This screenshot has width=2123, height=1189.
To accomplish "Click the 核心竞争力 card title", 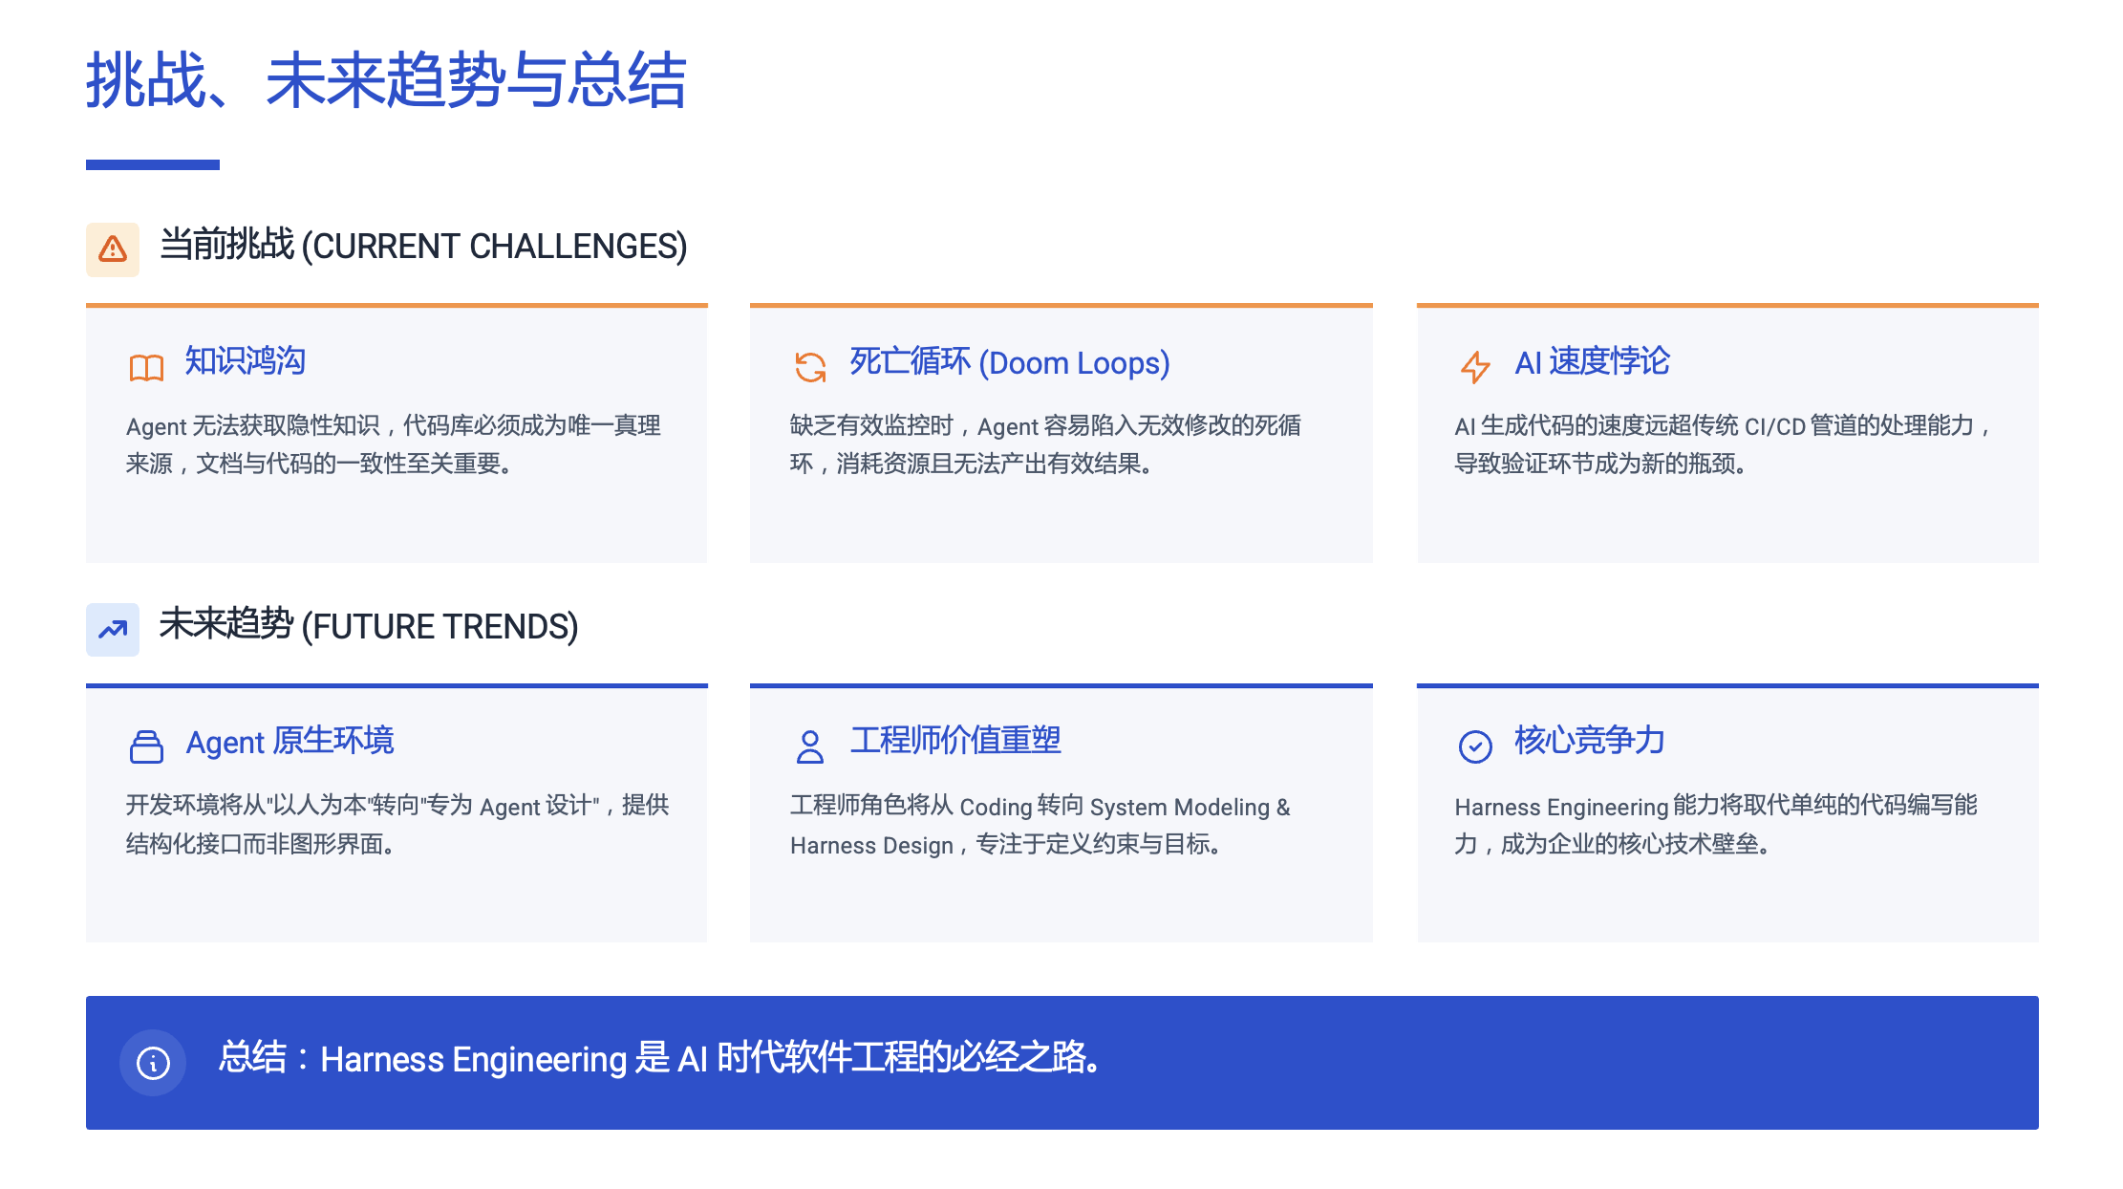I will click(1590, 741).
